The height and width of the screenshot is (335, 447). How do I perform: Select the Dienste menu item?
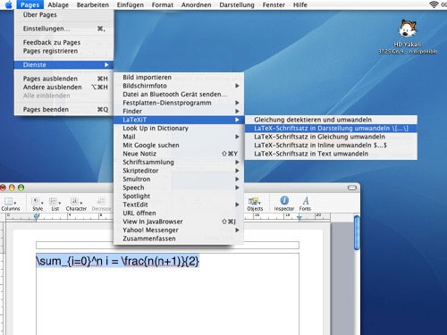point(63,65)
